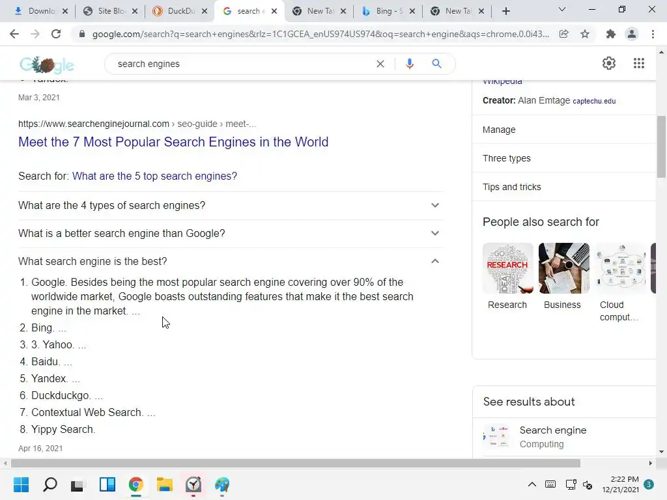Close the DuckDuckGo tab

205,11
